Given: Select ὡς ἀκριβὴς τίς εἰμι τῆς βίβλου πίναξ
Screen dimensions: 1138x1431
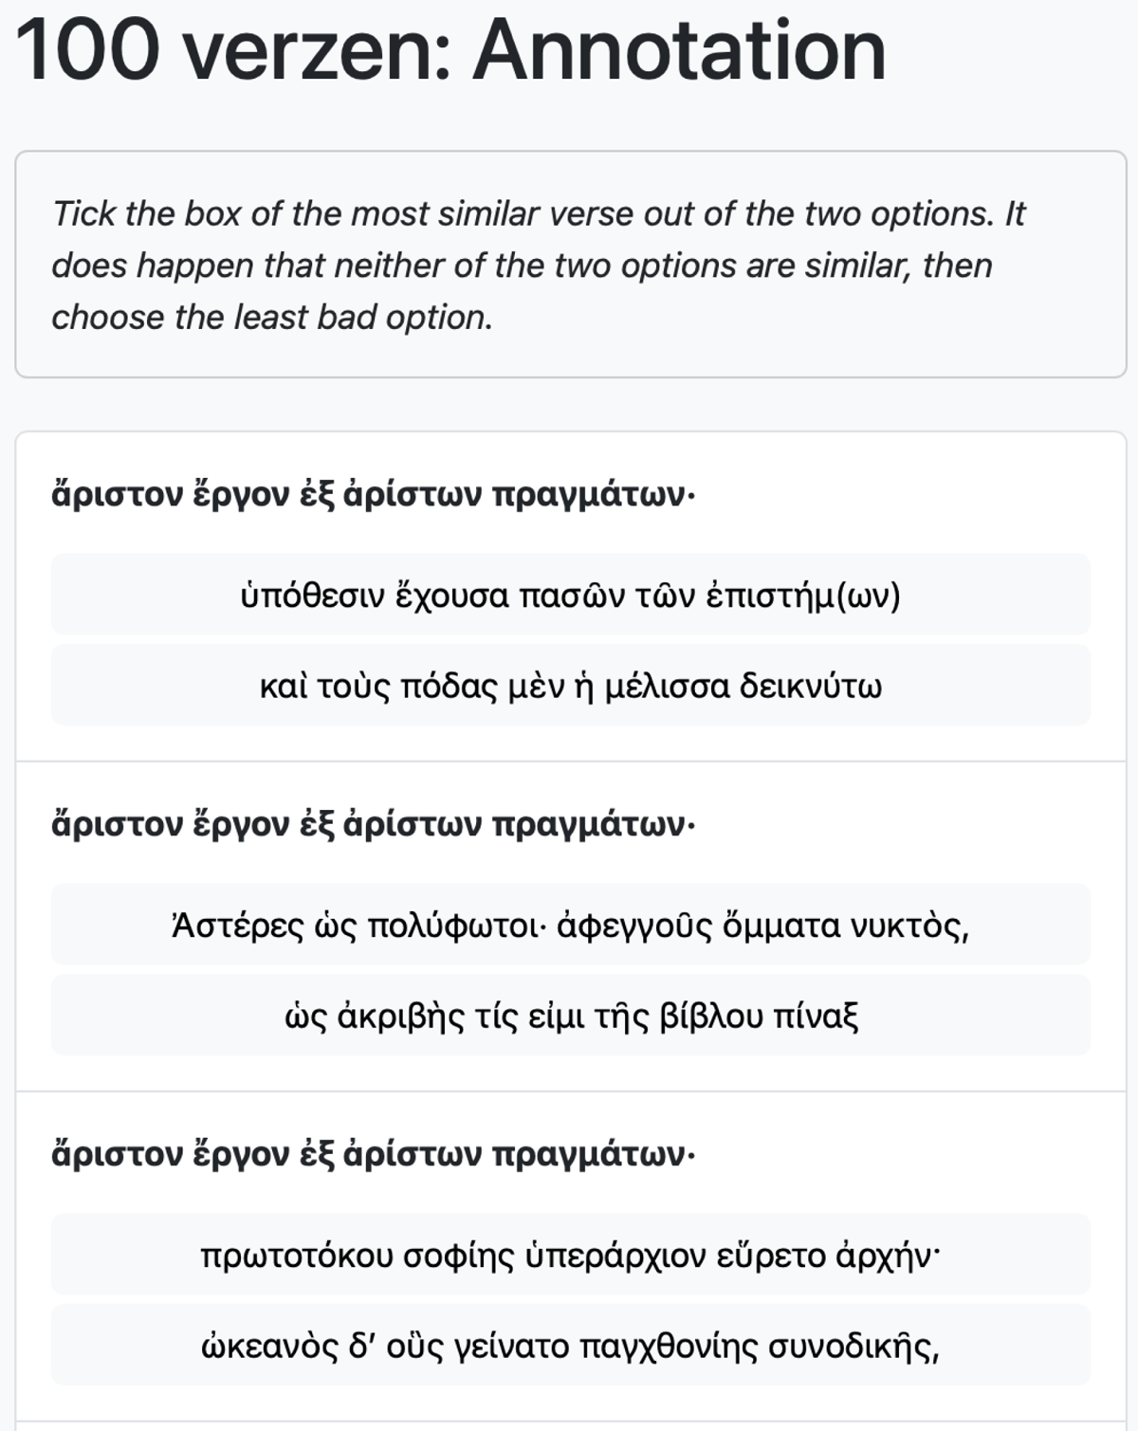Looking at the screenshot, I should click(570, 1016).
